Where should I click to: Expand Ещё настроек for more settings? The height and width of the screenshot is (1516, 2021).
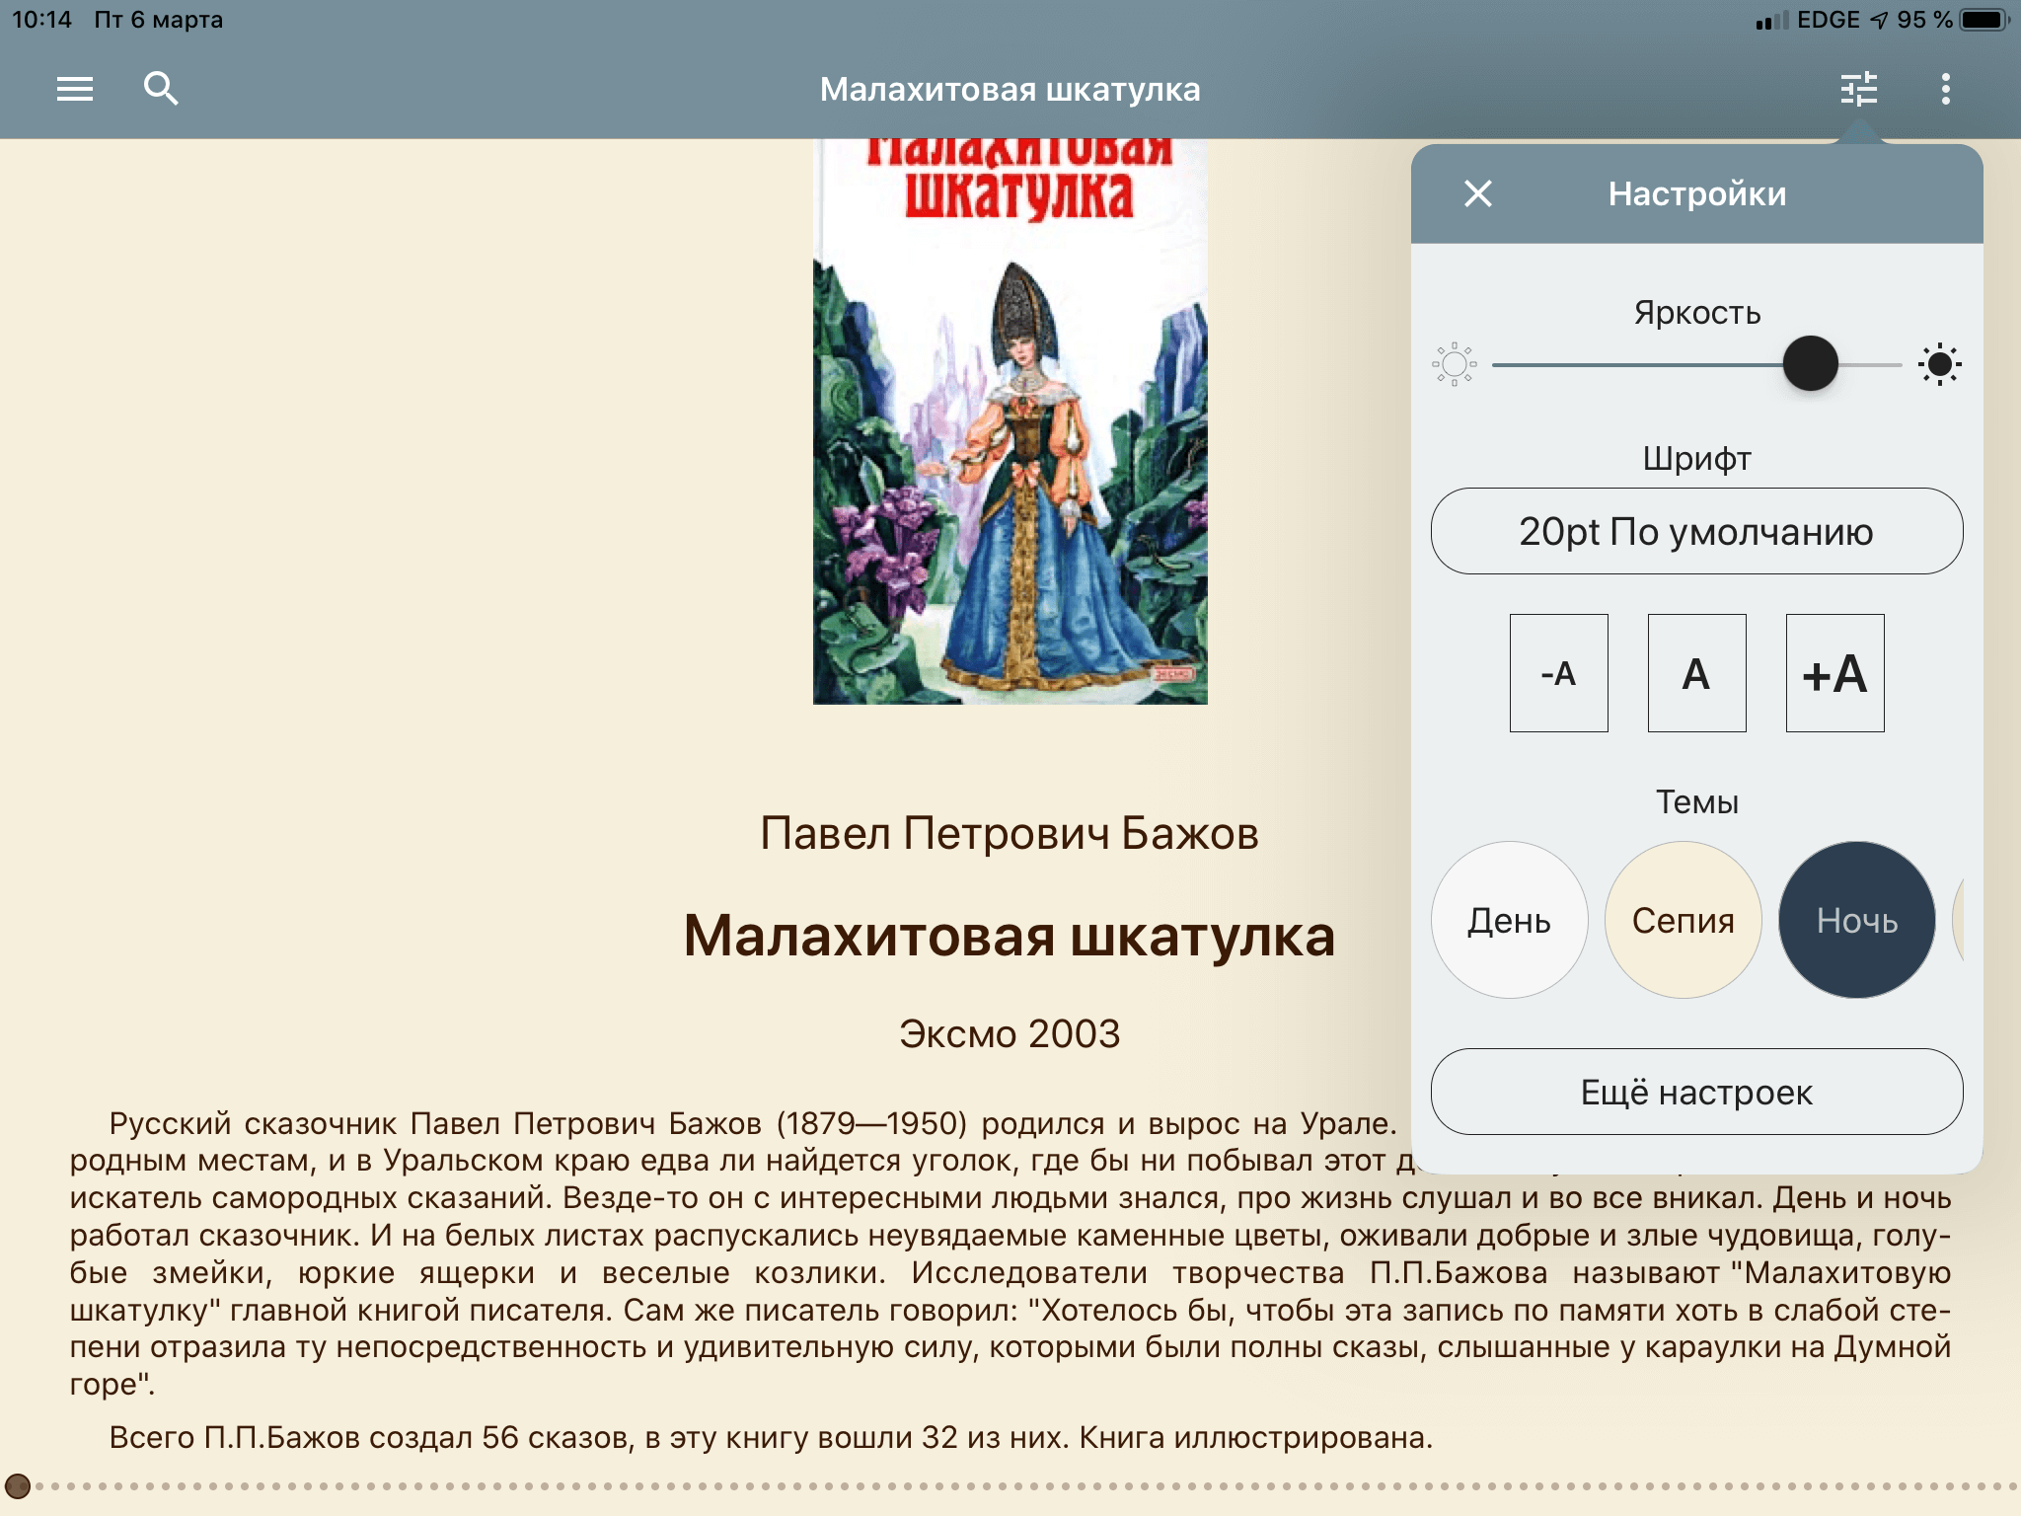click(1696, 1092)
